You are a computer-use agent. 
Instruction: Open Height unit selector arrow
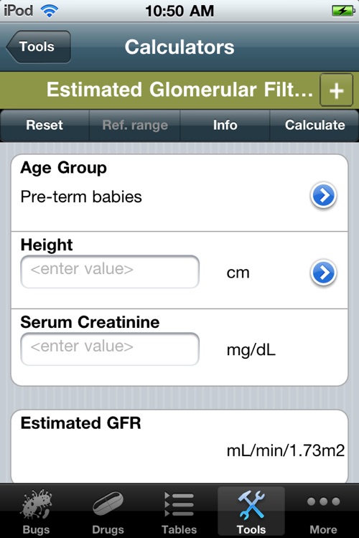(323, 273)
